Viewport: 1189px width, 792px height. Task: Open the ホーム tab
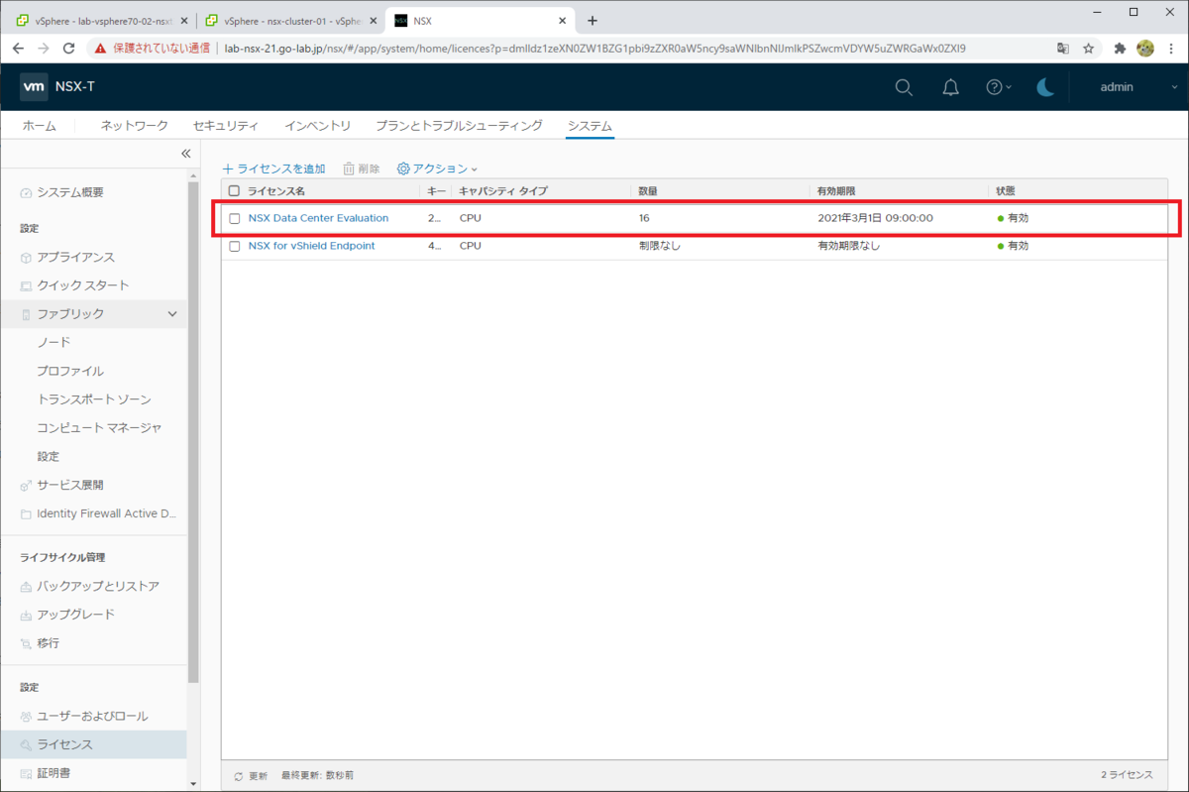pyautogui.click(x=40, y=126)
